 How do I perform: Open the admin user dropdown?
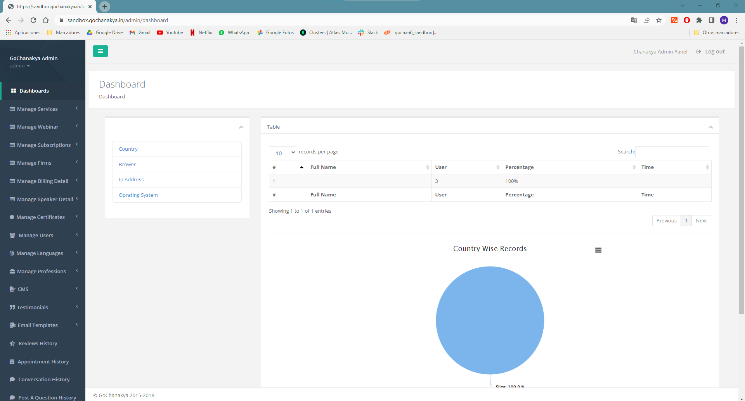click(20, 66)
